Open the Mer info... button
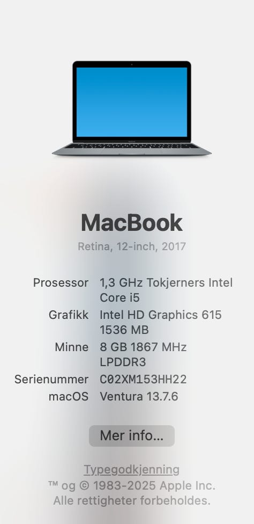Viewport: 254px width, 524px height. [132, 436]
